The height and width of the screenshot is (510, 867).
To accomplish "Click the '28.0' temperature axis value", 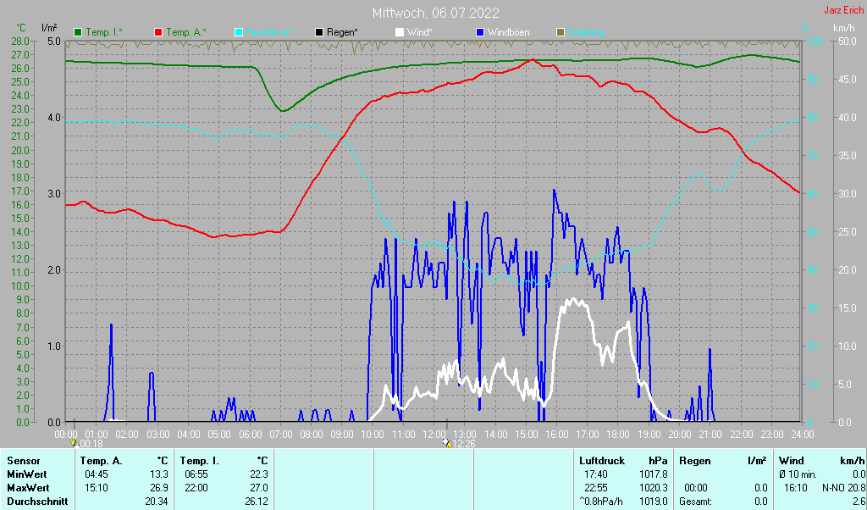I will [20, 42].
